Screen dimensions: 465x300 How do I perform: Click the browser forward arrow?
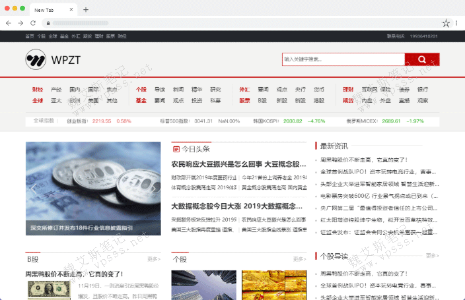[19, 22]
